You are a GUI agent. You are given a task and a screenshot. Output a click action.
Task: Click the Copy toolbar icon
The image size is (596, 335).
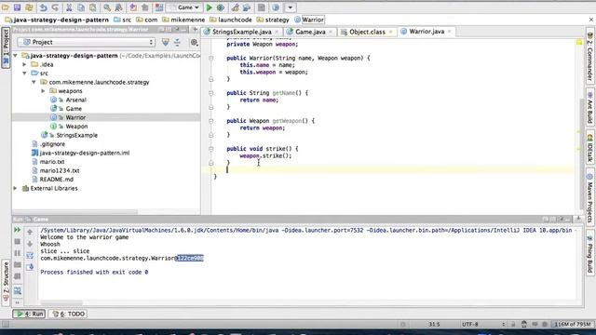point(81,7)
